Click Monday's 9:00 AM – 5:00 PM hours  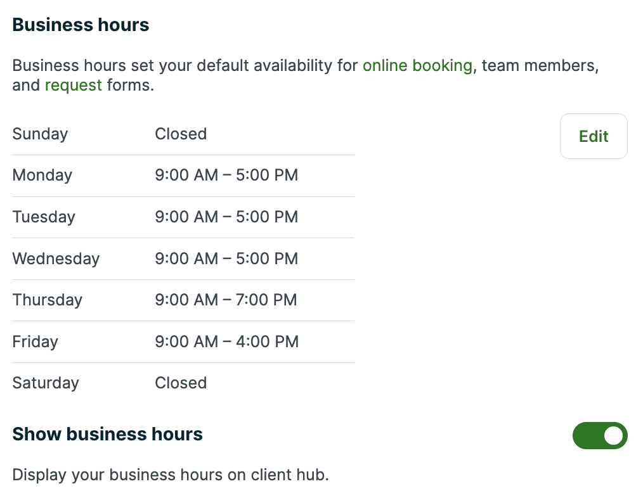click(226, 175)
